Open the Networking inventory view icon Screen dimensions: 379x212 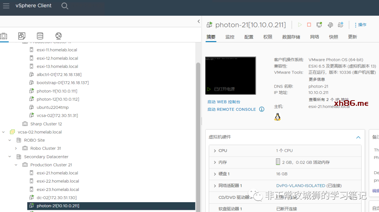59,36
